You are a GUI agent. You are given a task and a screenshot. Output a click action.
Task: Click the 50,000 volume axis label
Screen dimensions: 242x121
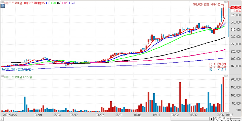tap(237, 104)
